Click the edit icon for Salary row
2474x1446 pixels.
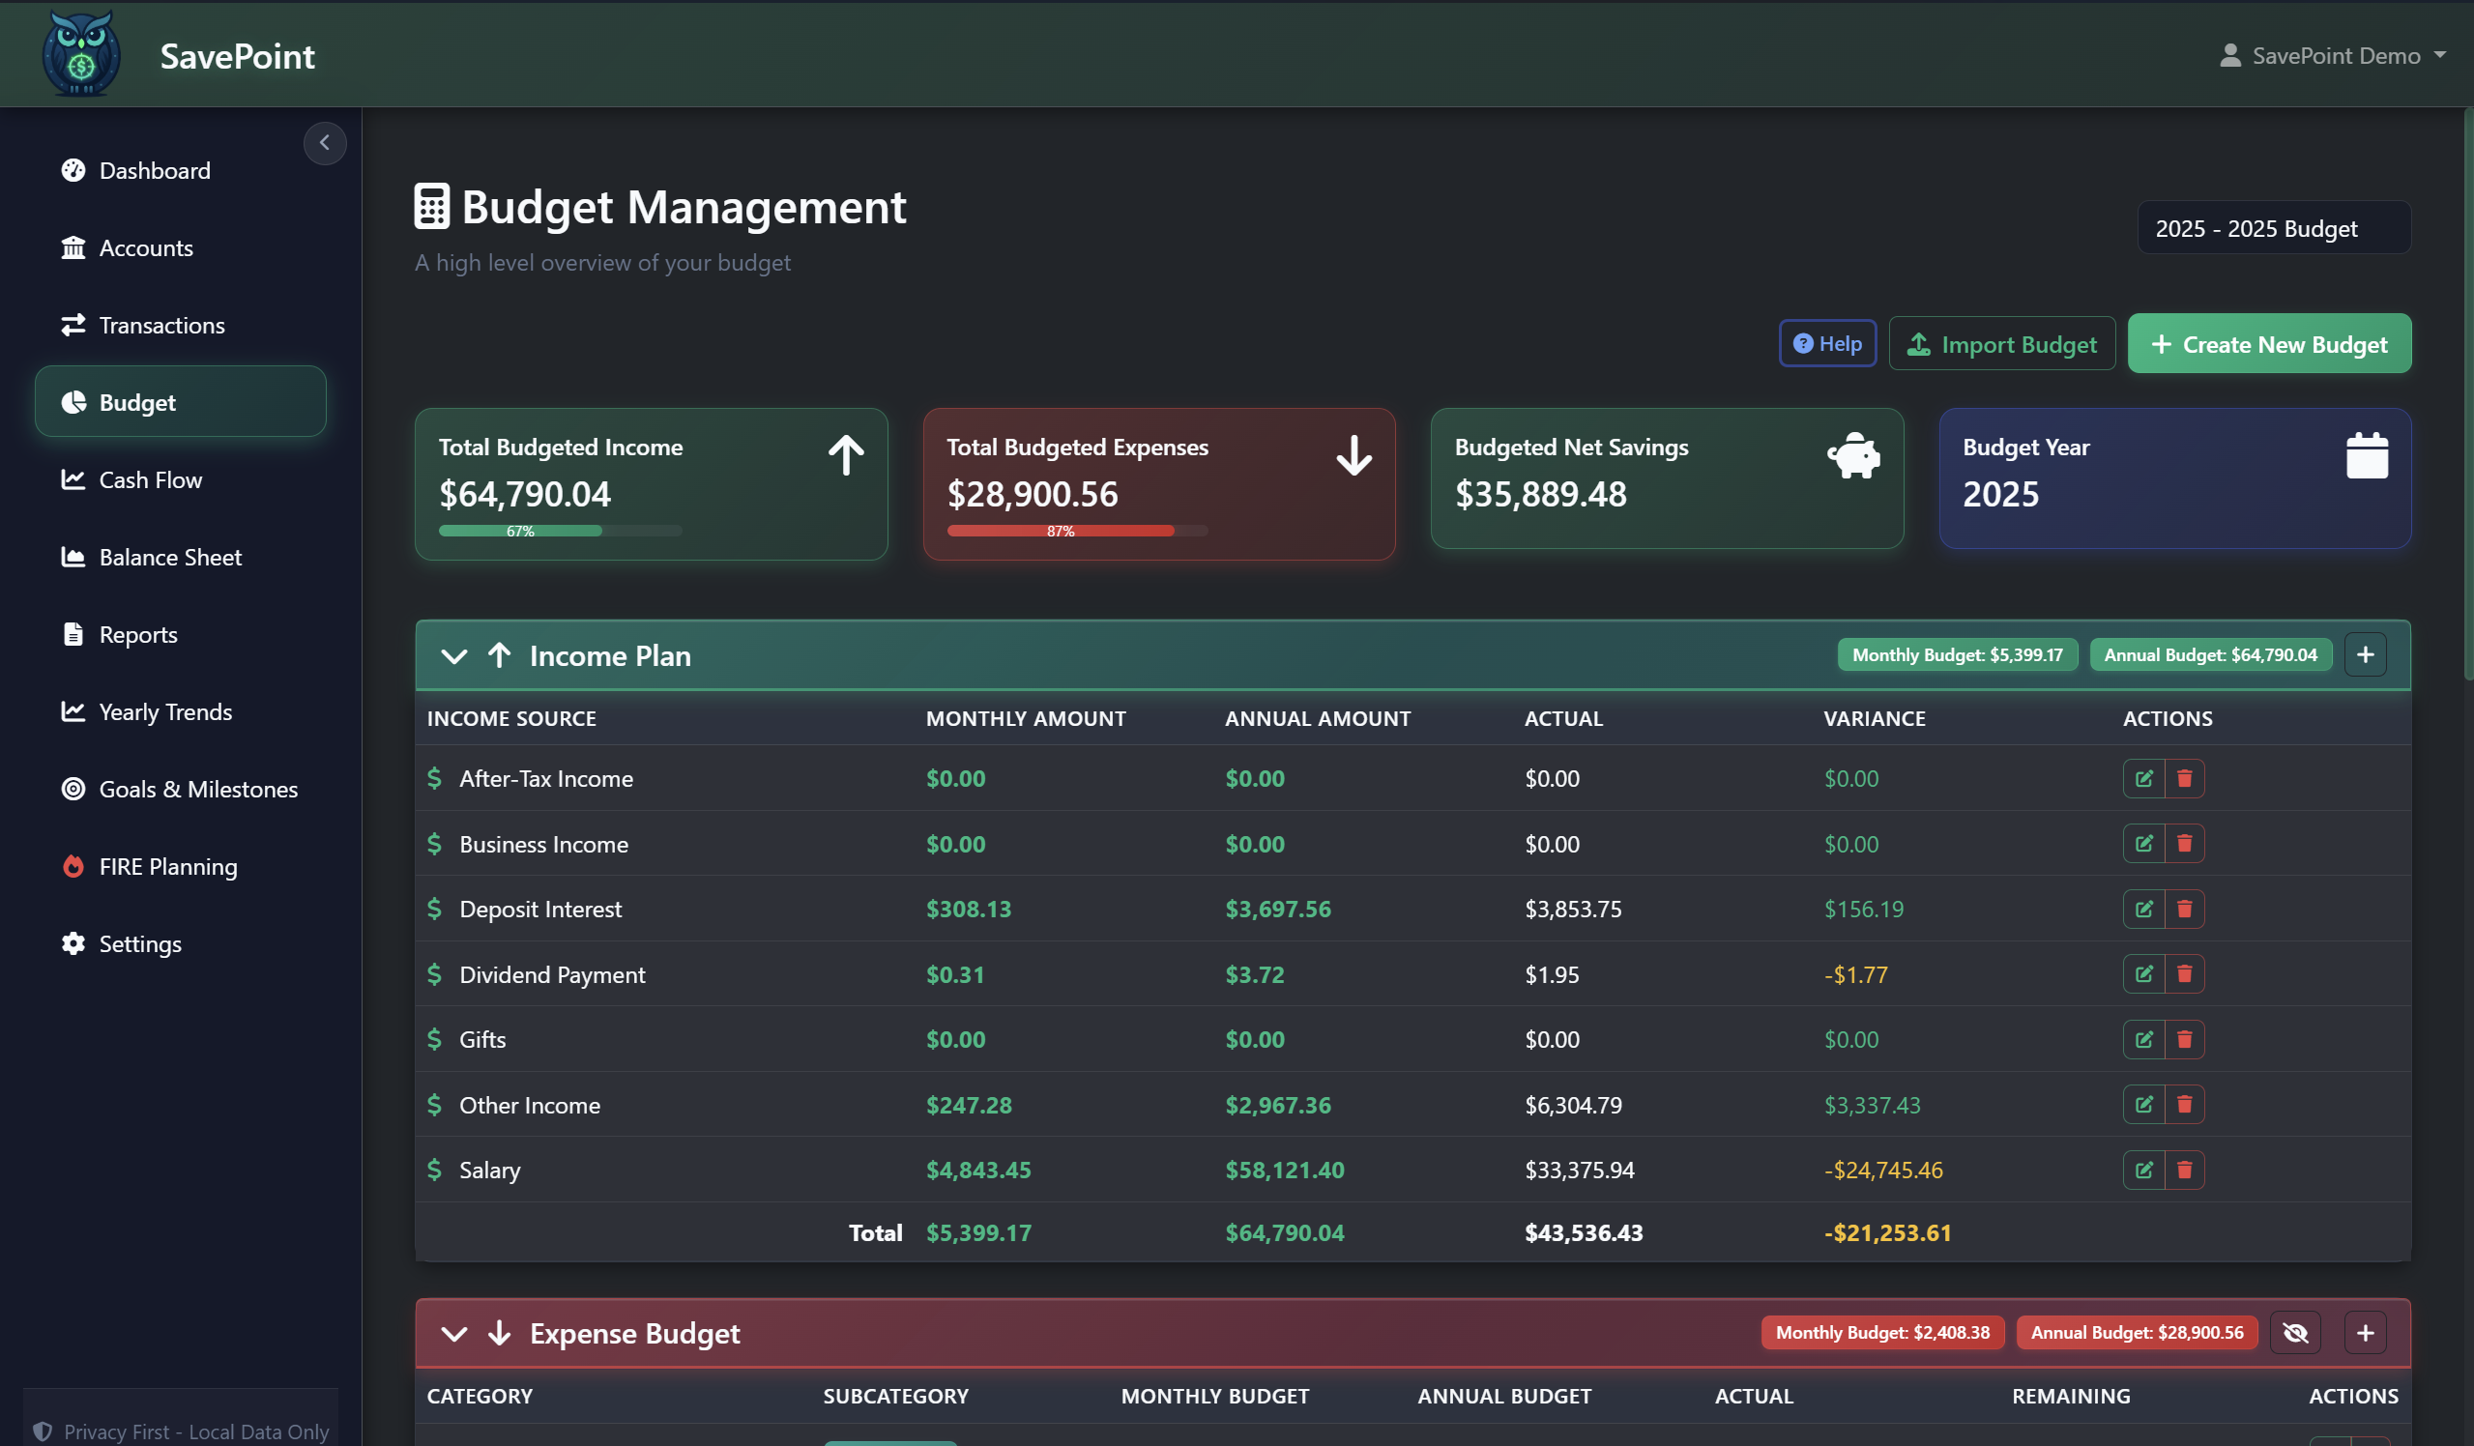2143,1170
